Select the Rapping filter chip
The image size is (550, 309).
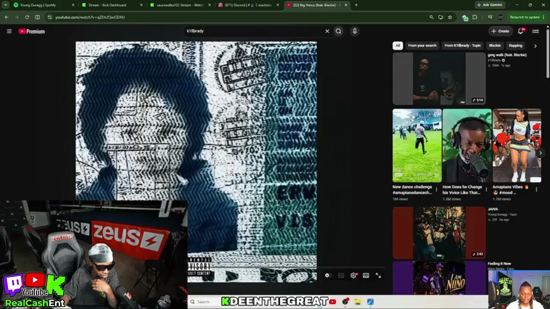[516, 45]
